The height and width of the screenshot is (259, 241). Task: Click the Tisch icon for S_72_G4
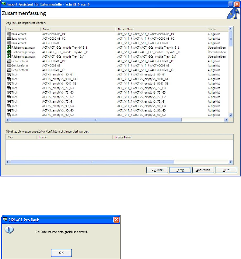9,88
